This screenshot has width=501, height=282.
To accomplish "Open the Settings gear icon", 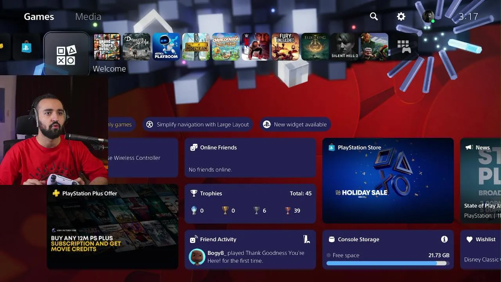I will (401, 16).
